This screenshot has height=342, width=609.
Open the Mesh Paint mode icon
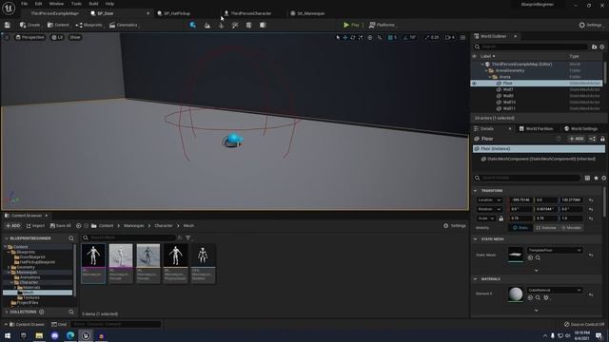[x=235, y=25]
